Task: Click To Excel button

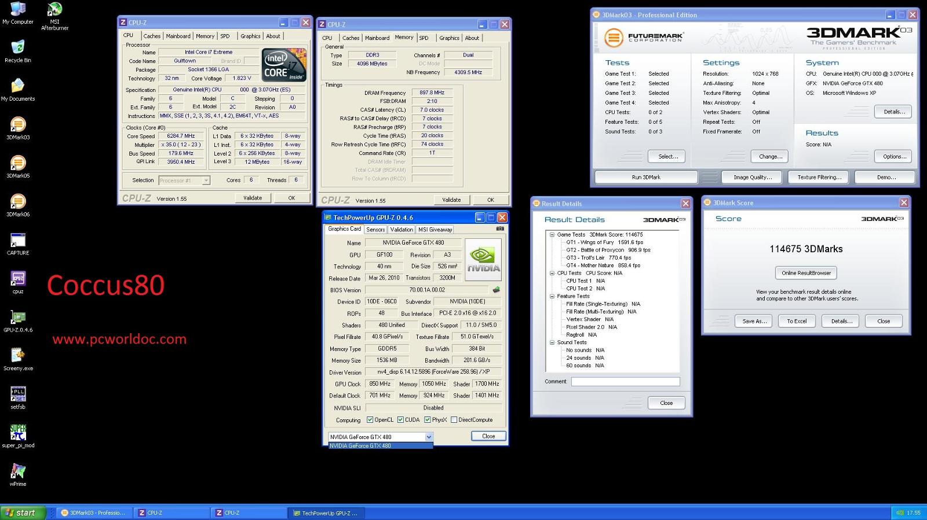Action: click(x=797, y=321)
